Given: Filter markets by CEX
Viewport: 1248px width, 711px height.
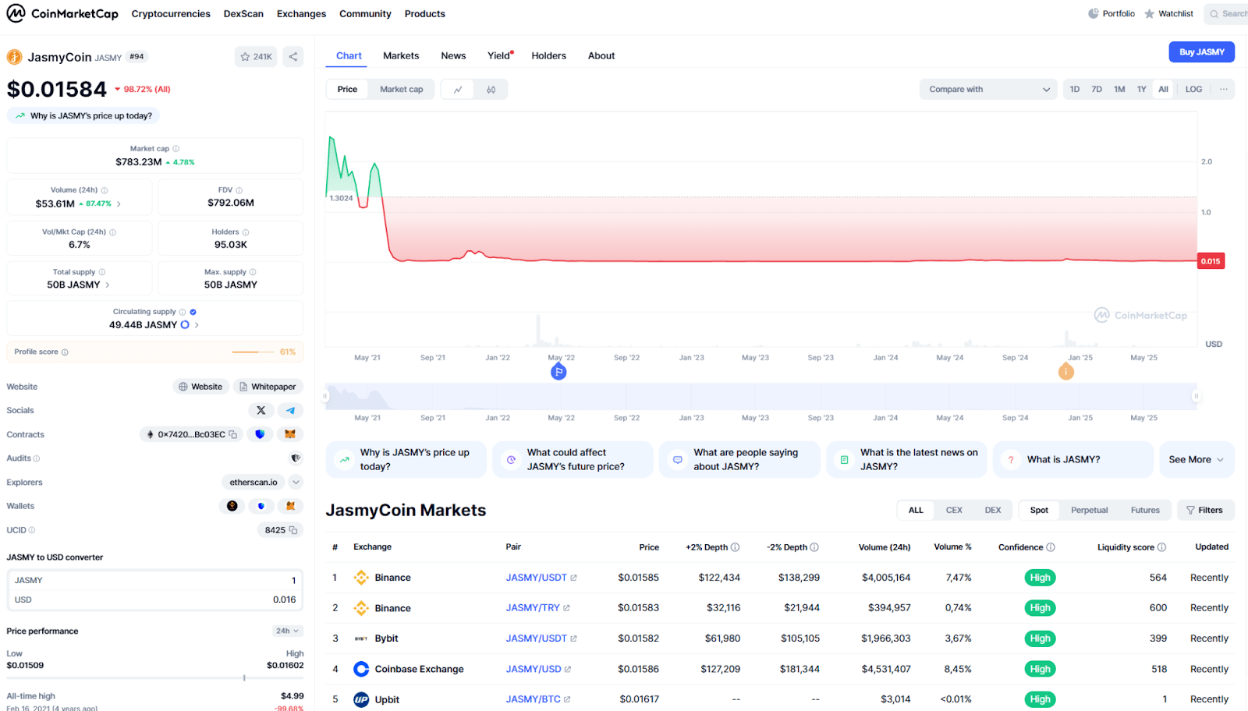Looking at the screenshot, I should point(954,511).
